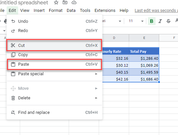
Task: Open the Last edit history link
Action: point(156,11)
